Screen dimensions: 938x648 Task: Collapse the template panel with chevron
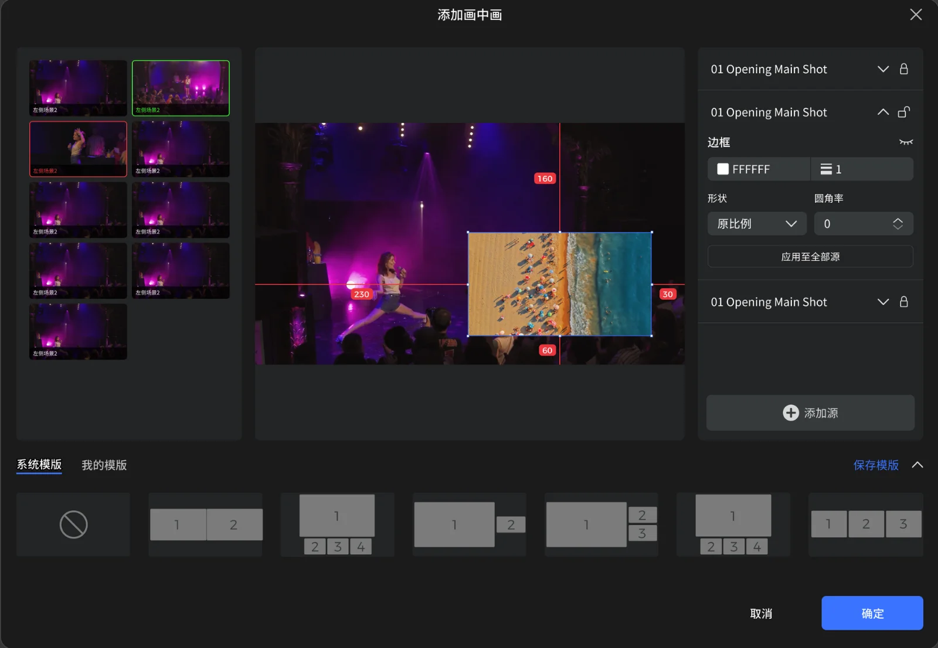coord(917,465)
